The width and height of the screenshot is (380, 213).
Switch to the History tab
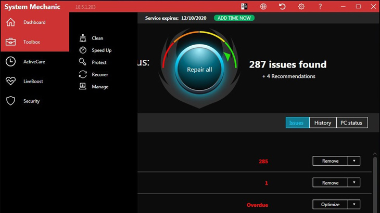(x=323, y=123)
